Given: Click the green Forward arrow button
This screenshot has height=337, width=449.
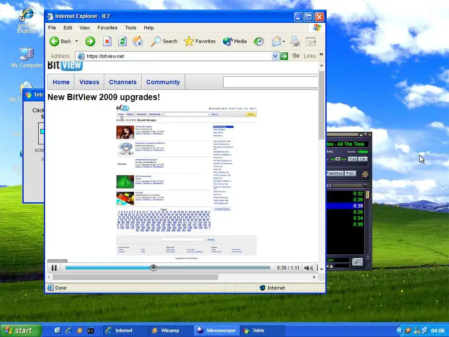Looking at the screenshot, I should coord(90,41).
